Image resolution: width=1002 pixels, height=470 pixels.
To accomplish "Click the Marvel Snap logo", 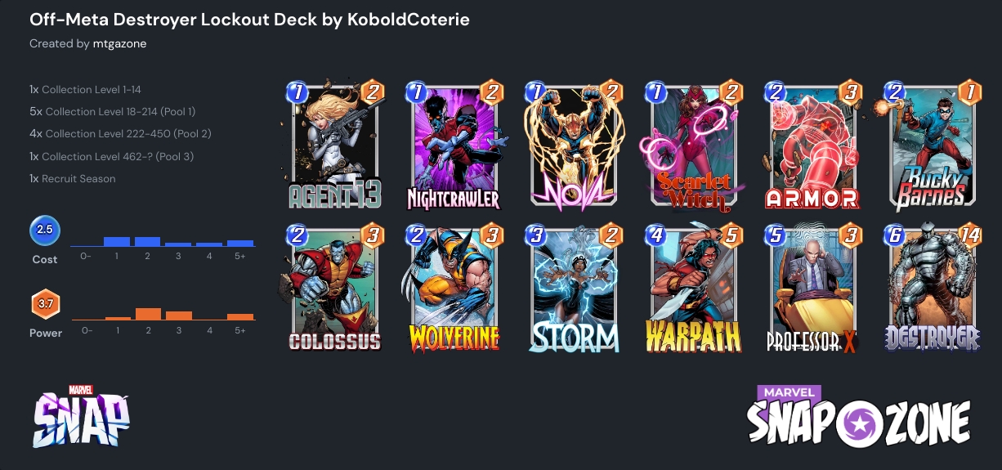I will tap(81, 416).
